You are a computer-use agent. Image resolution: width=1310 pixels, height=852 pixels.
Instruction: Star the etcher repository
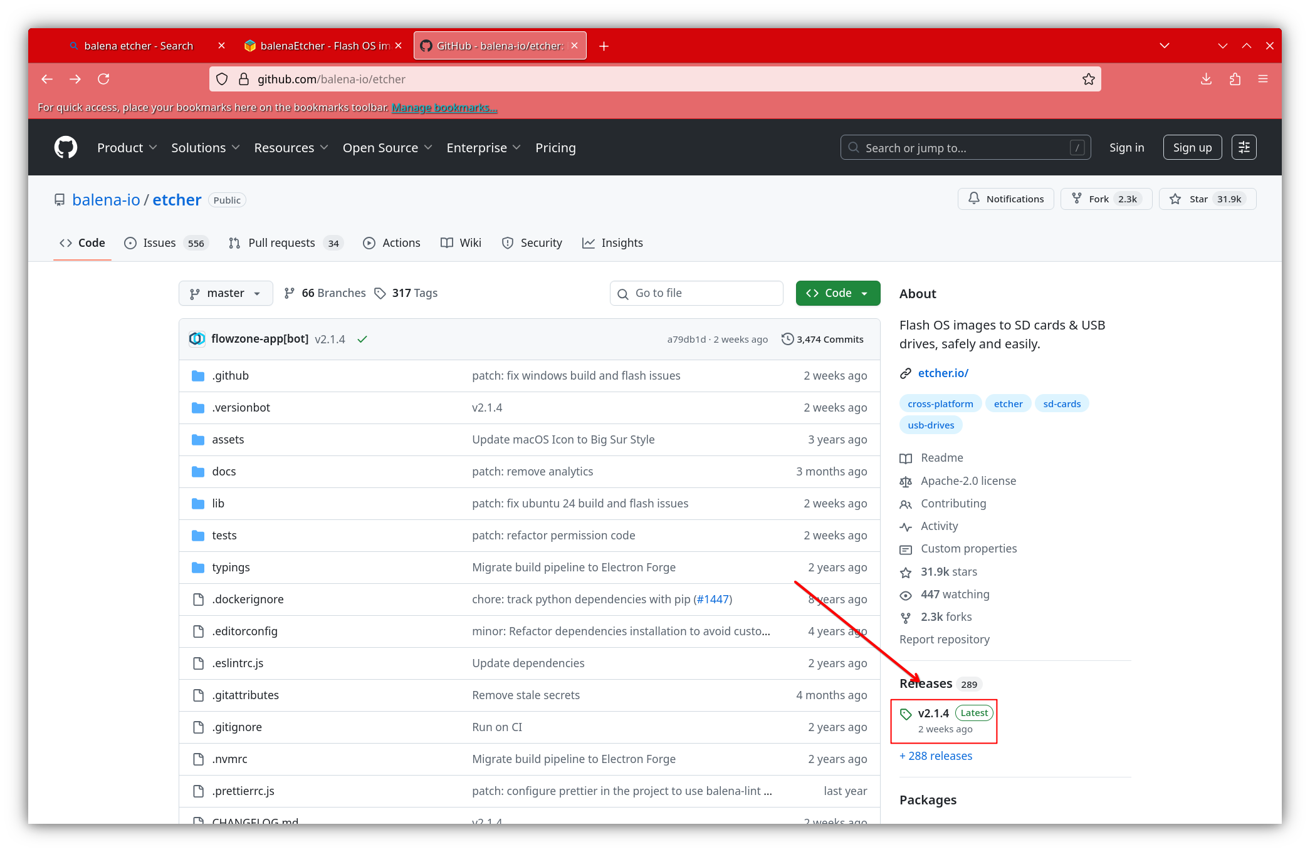[1208, 199]
